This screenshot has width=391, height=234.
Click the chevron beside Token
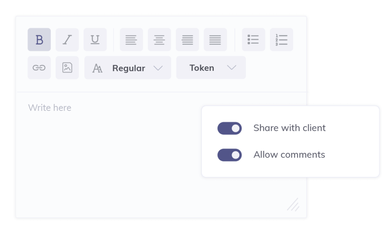click(231, 68)
